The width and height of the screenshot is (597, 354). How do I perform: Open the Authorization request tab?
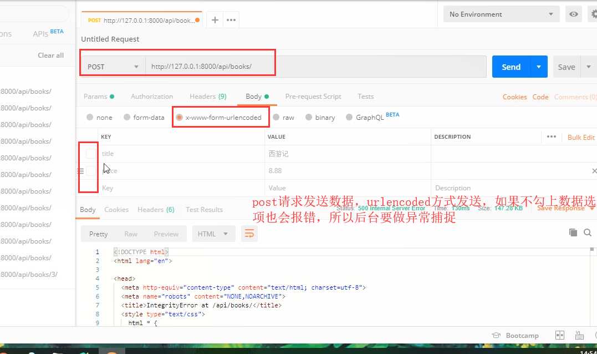(x=152, y=97)
